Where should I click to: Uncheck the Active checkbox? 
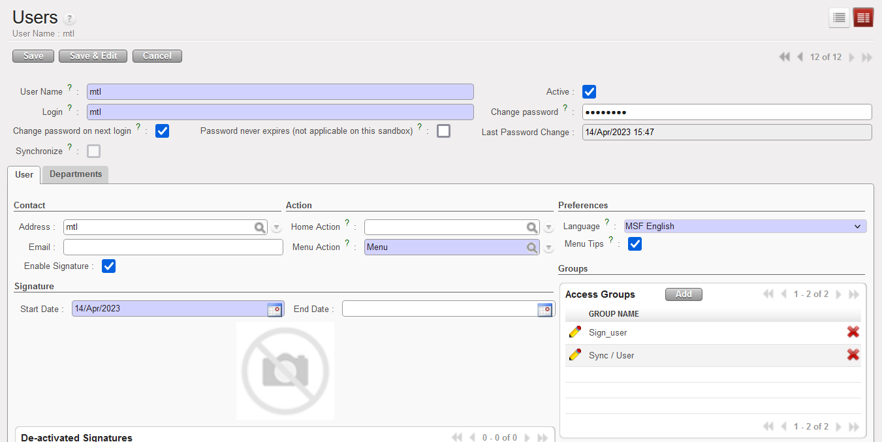click(x=589, y=92)
